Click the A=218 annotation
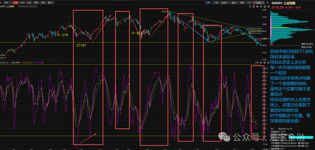 (62, 35)
